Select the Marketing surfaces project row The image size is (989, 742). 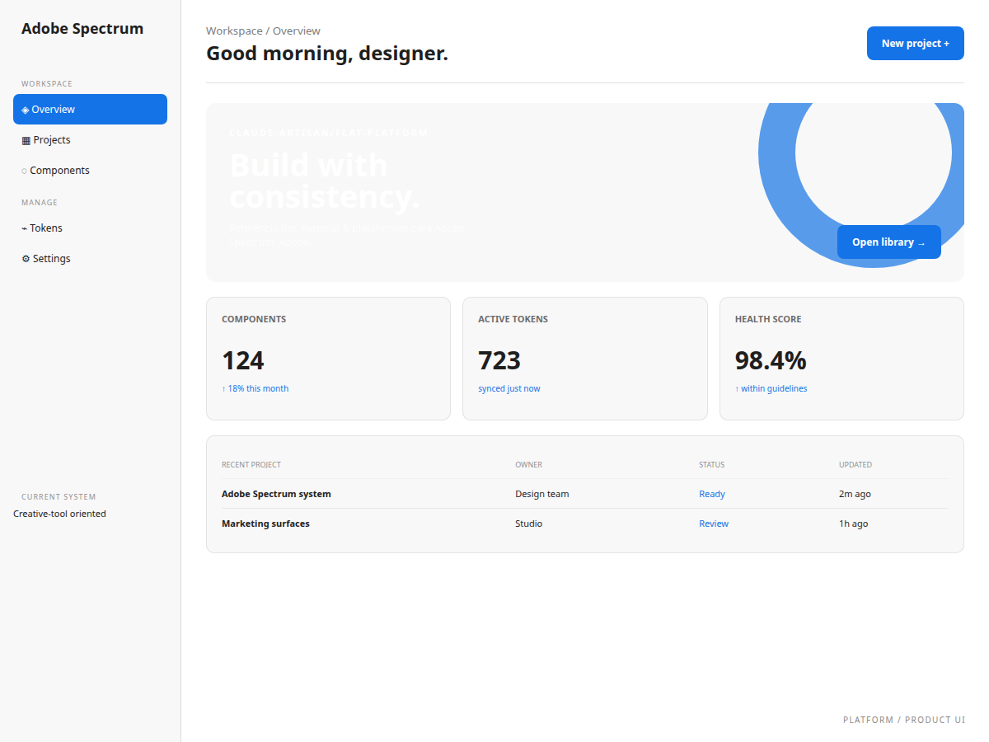tap(585, 524)
